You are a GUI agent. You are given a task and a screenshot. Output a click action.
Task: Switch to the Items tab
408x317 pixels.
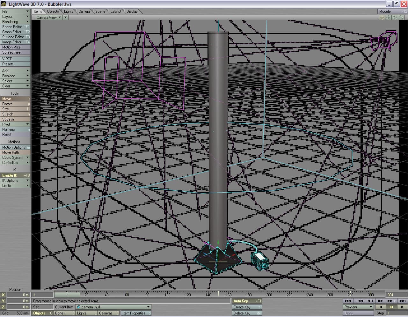click(38, 11)
